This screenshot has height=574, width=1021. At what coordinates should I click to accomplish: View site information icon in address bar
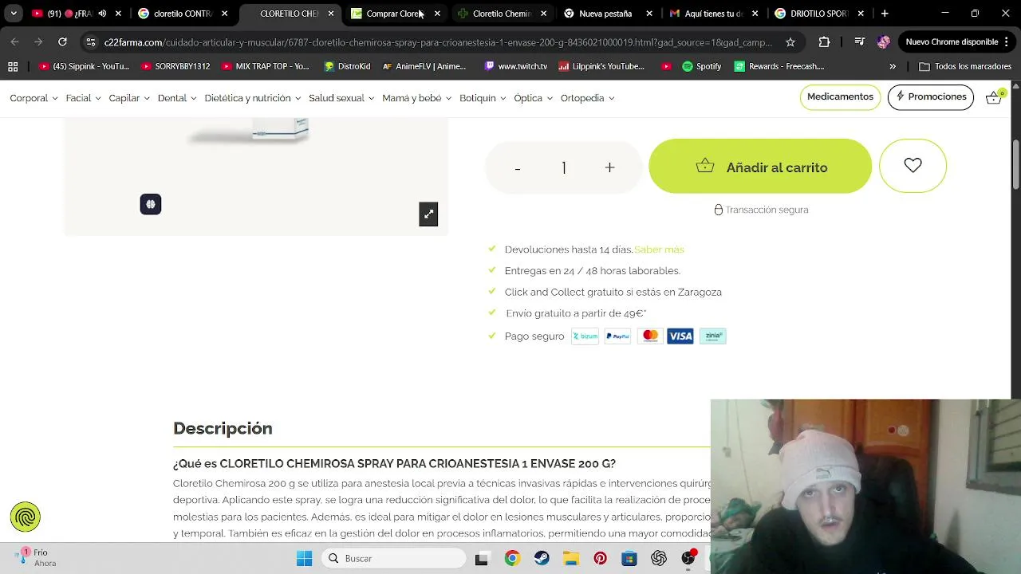pos(90,42)
